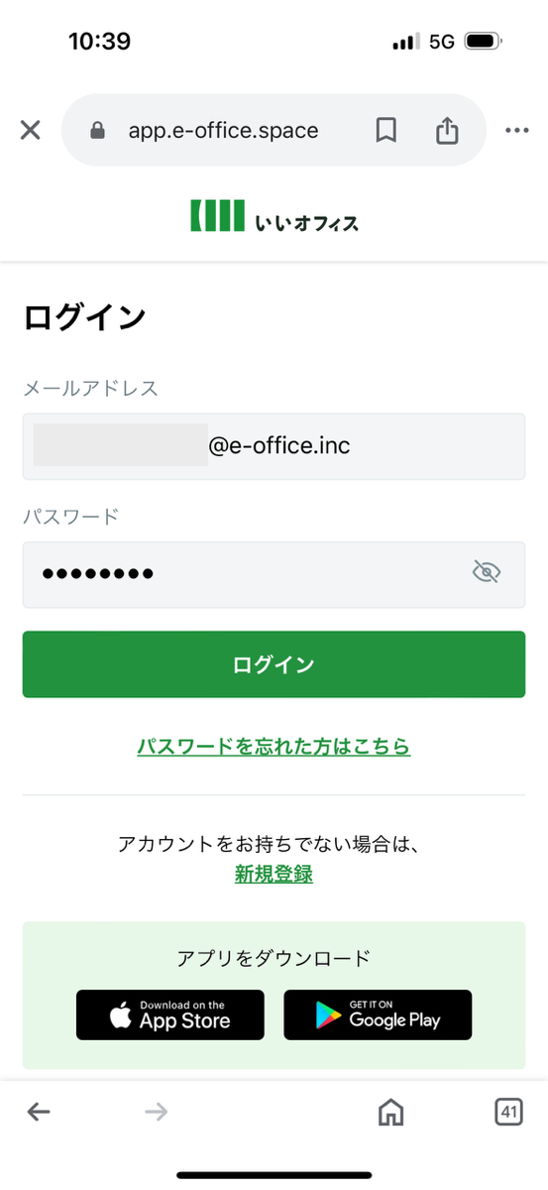
Task: Open the 新規登録 link
Action: [x=274, y=874]
